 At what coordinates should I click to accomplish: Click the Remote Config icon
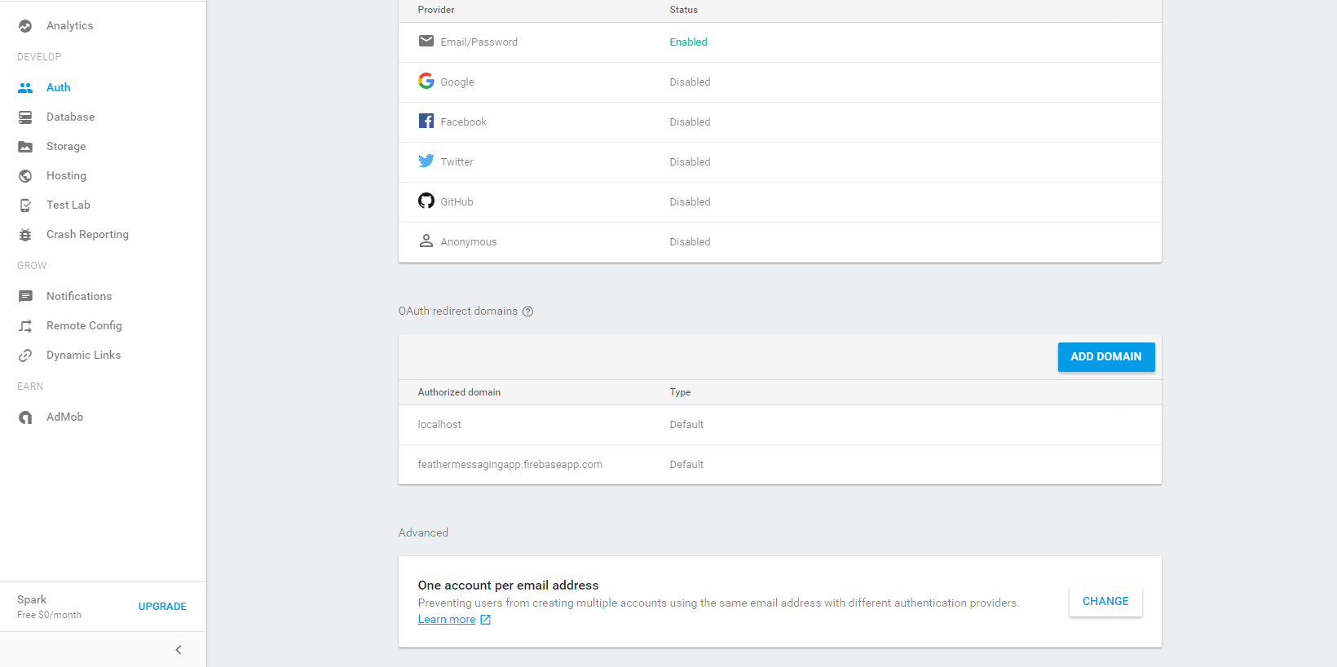click(x=25, y=326)
